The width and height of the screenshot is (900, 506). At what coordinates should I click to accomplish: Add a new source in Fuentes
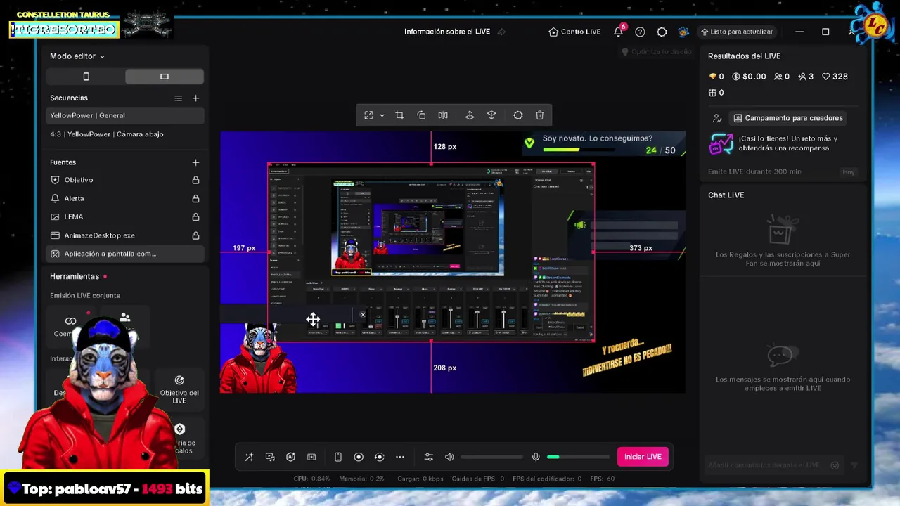(x=195, y=162)
